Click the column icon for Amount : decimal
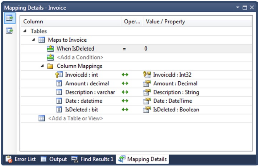259x167 pixels. 59,83
